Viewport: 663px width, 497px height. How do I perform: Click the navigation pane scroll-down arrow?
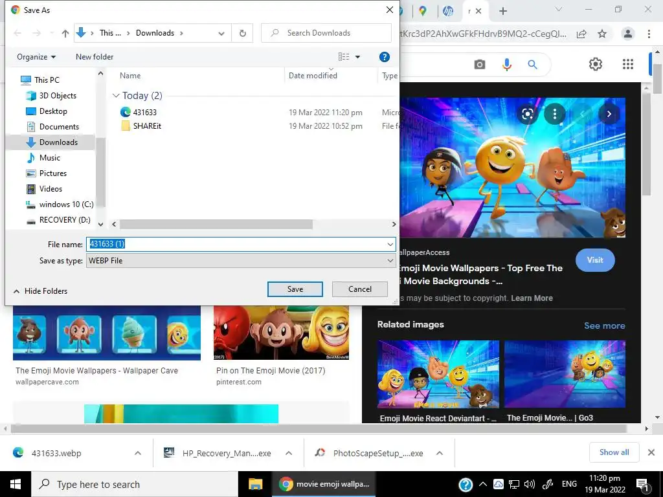pos(100,225)
